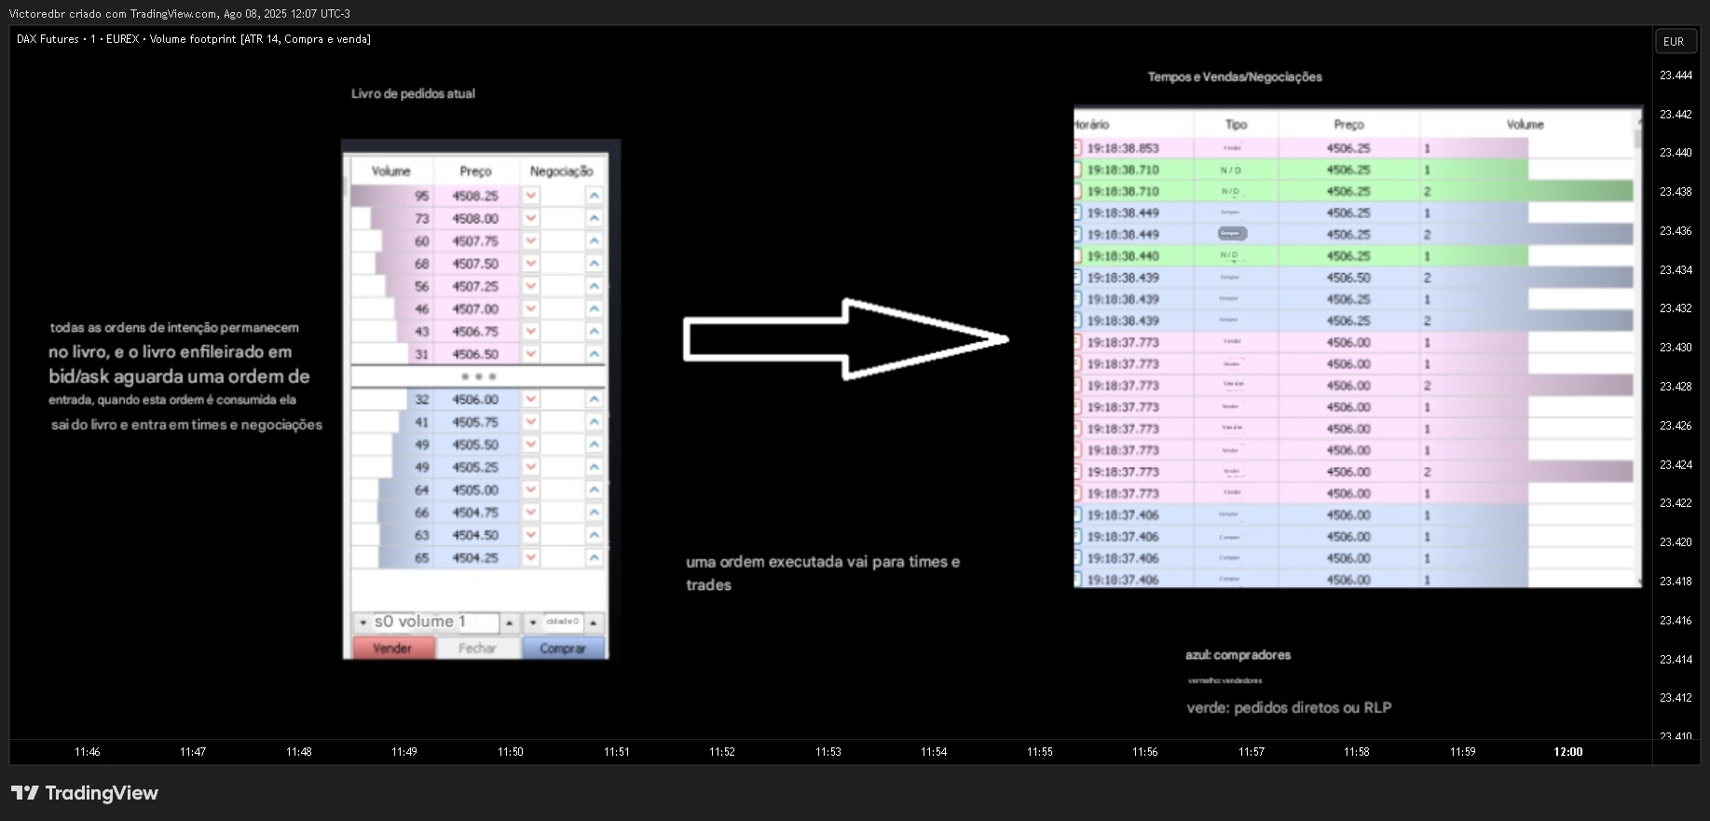Decrease order volume with left stepper arrow
Screen dimensions: 1710x821
[363, 623]
